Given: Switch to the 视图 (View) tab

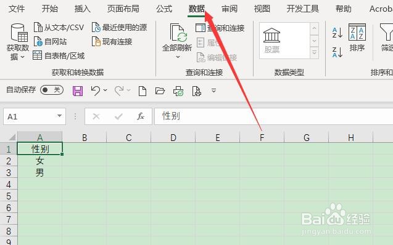Looking at the screenshot, I should [x=262, y=9].
